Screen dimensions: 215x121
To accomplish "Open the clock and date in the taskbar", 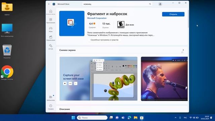I will pos(205,118).
